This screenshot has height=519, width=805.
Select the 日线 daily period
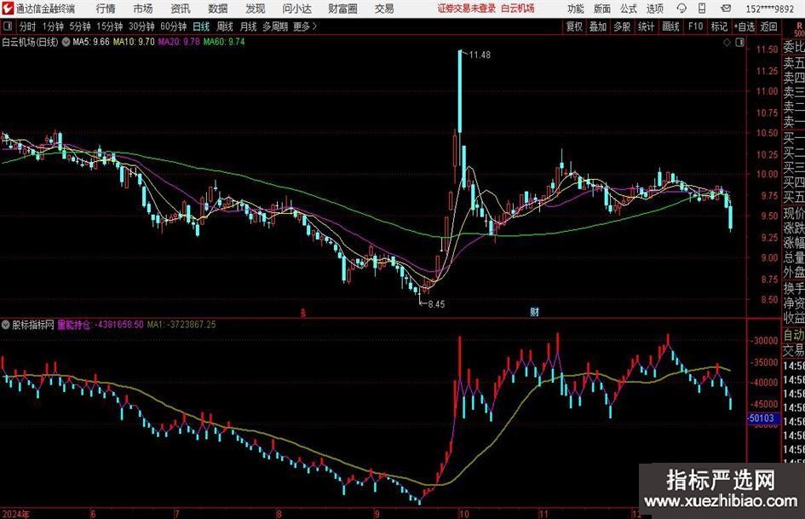pos(201,26)
